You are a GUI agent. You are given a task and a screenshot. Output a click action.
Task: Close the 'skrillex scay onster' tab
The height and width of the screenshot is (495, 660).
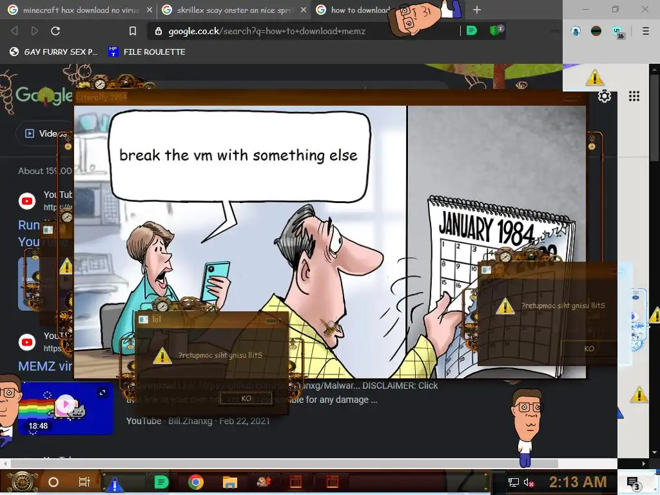303,10
